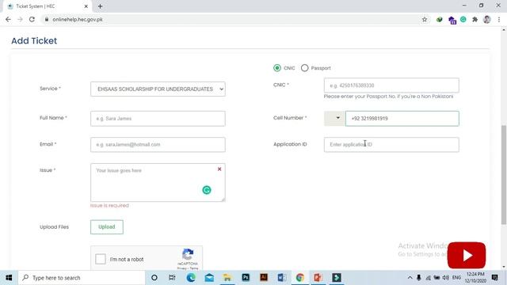Open the green shield extension icon
Screen dimensions: 507x285
tap(440, 20)
